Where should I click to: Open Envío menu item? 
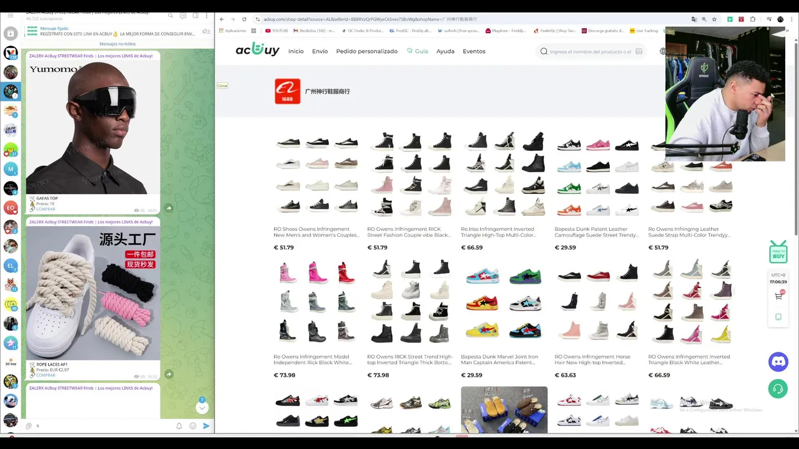[x=320, y=51]
